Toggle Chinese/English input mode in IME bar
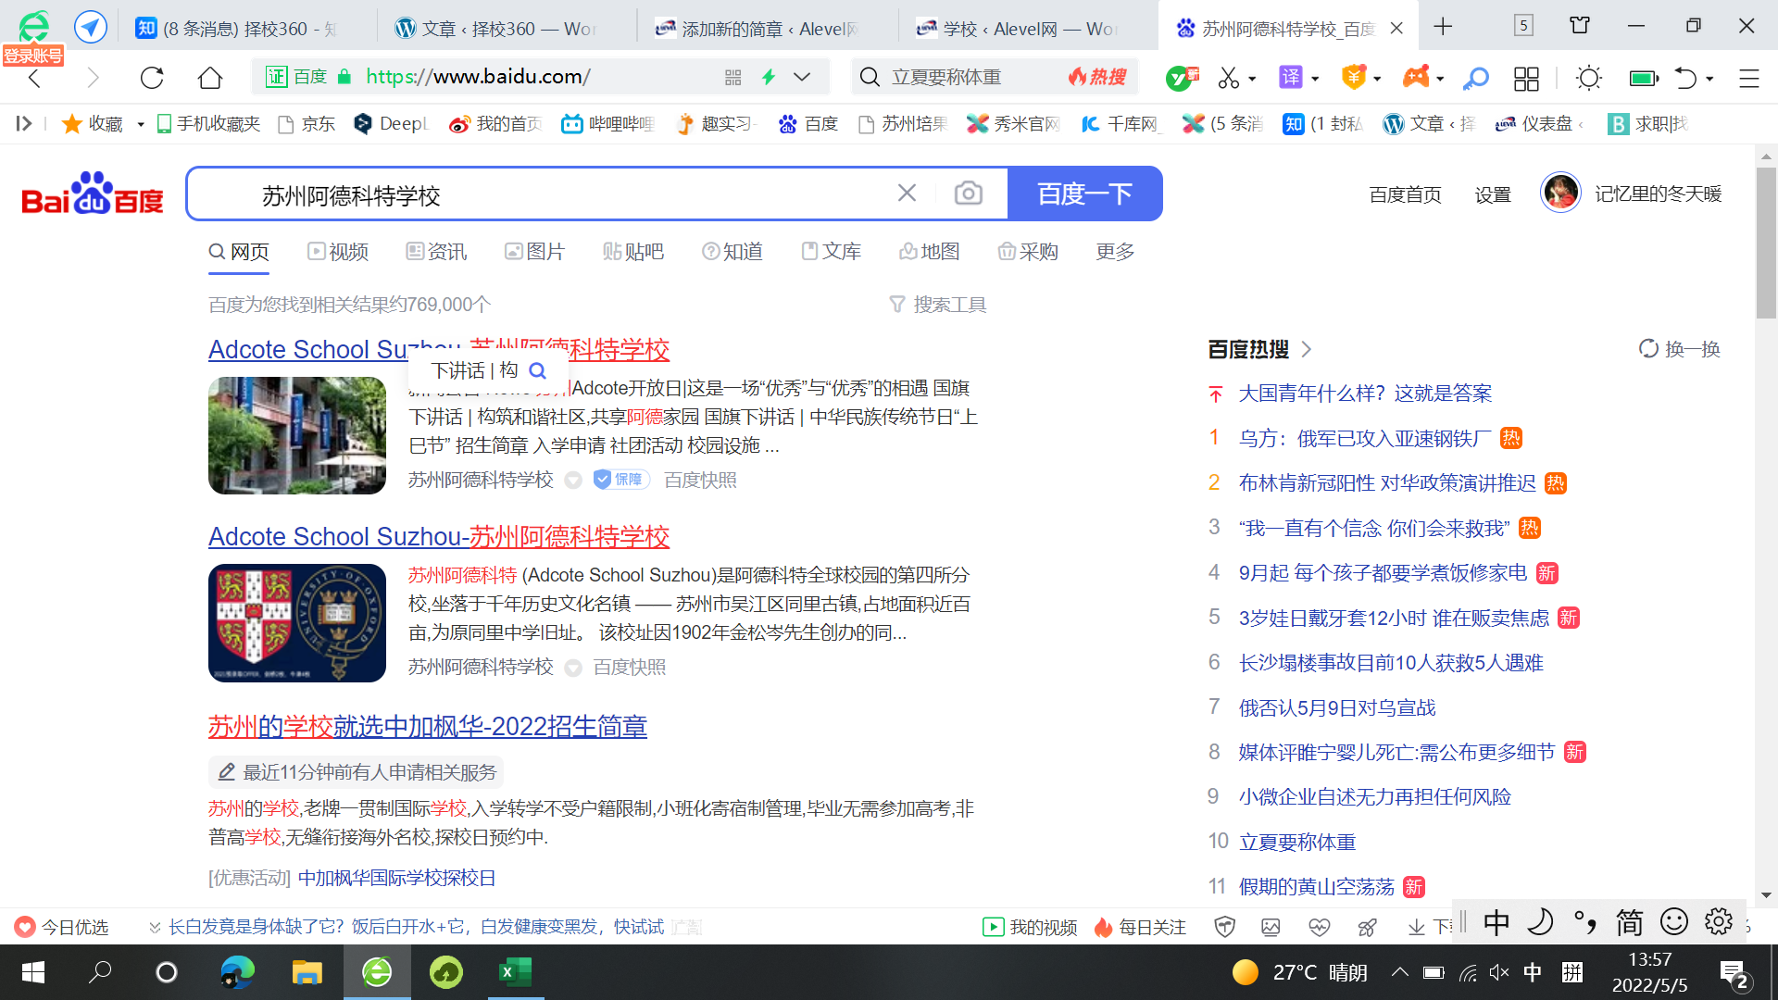Screen dimensions: 1778x1000 (1496, 922)
